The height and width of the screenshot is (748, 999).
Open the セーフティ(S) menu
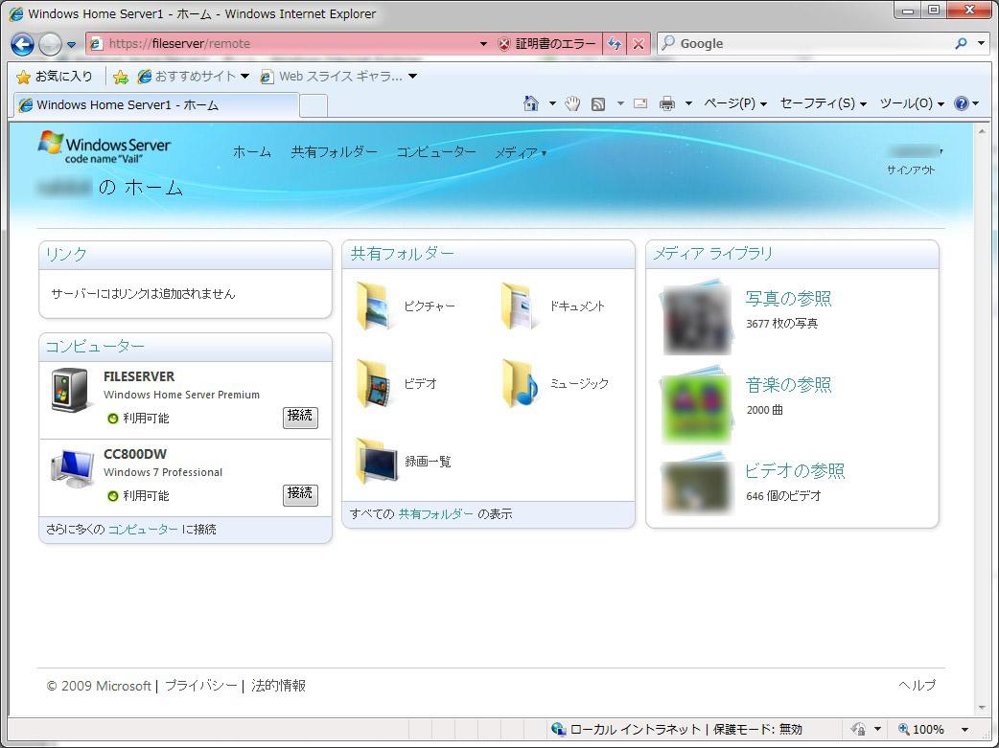824,103
